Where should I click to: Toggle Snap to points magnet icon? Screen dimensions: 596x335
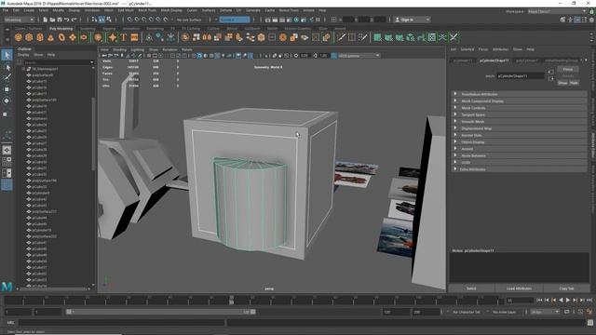[x=144, y=20]
